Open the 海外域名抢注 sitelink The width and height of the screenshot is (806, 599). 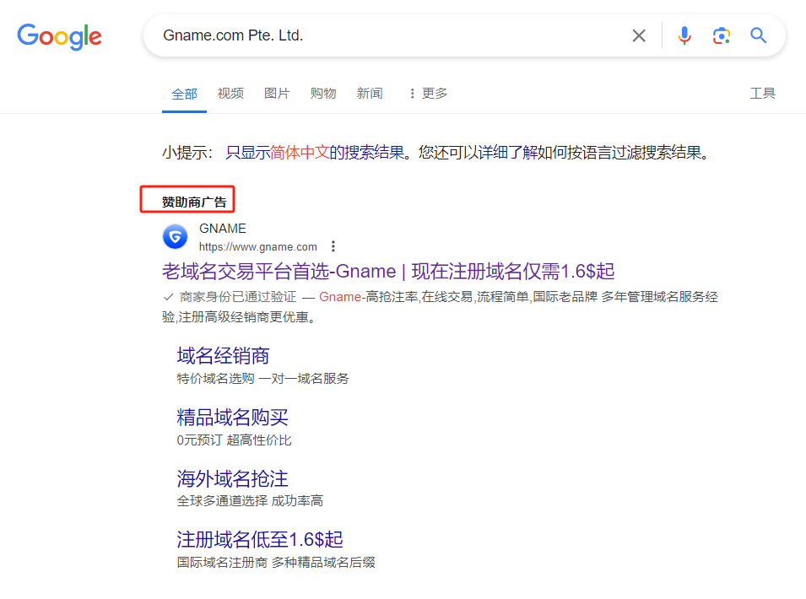(232, 478)
